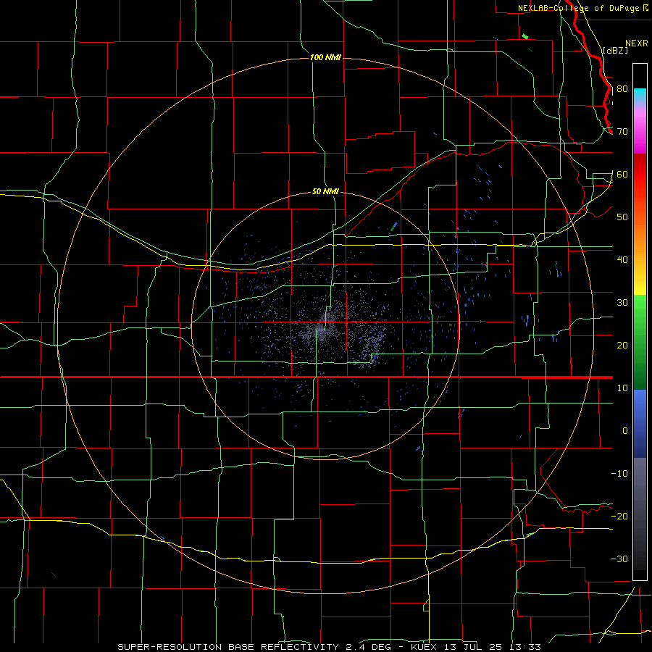Select the [dBZ] unit label
652x652 pixels.
pos(616,50)
